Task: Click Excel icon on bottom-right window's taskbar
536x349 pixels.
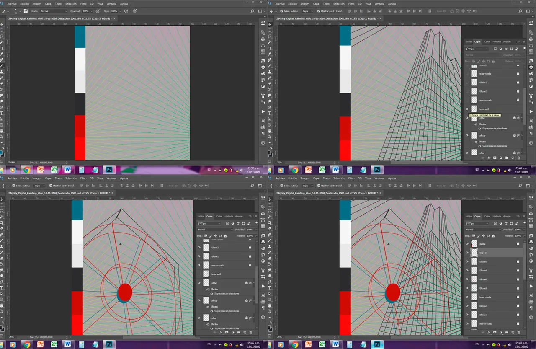Action: click(322, 345)
